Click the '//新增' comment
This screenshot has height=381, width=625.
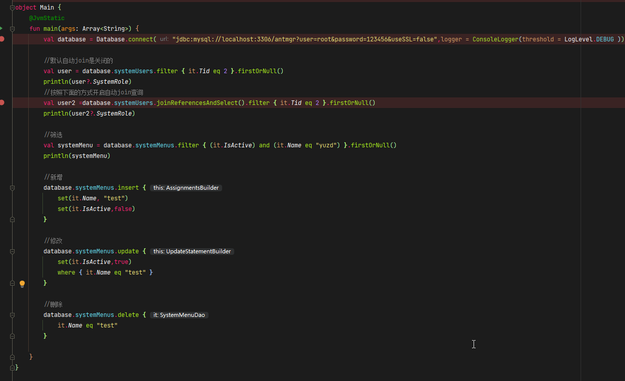click(53, 177)
